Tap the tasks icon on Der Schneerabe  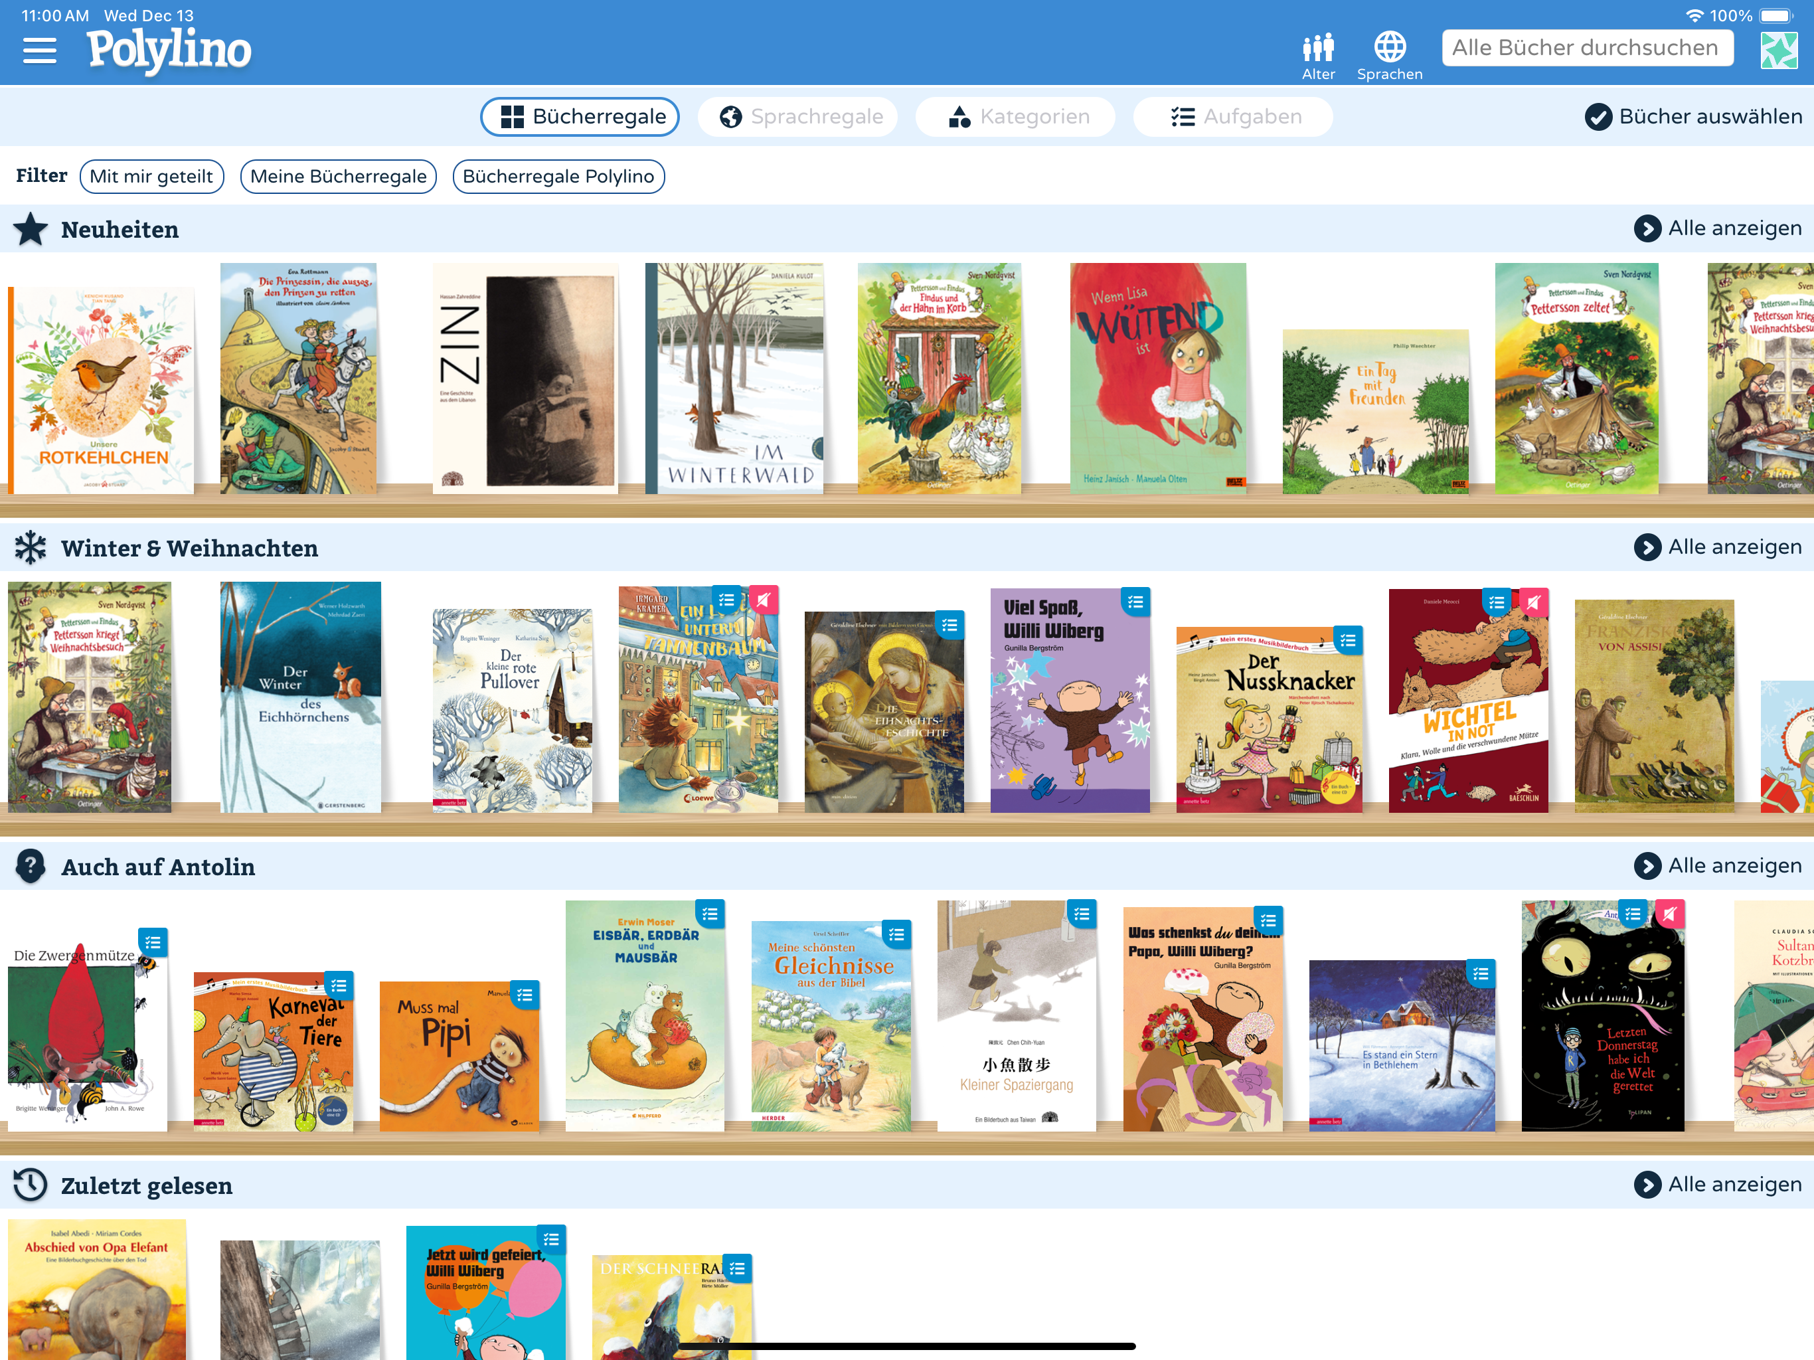pos(737,1269)
